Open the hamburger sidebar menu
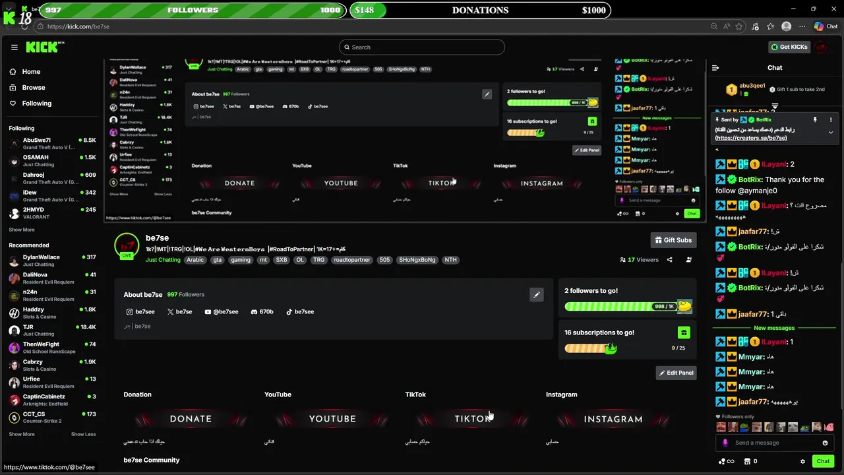Image resolution: width=844 pixels, height=475 pixels. click(15, 47)
